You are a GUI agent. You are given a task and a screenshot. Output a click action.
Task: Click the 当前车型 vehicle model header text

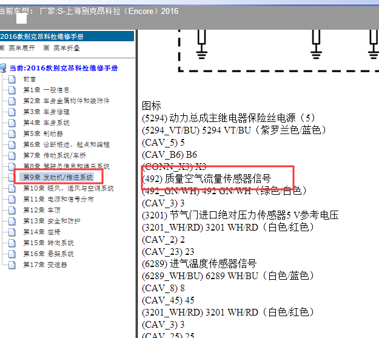[89, 11]
